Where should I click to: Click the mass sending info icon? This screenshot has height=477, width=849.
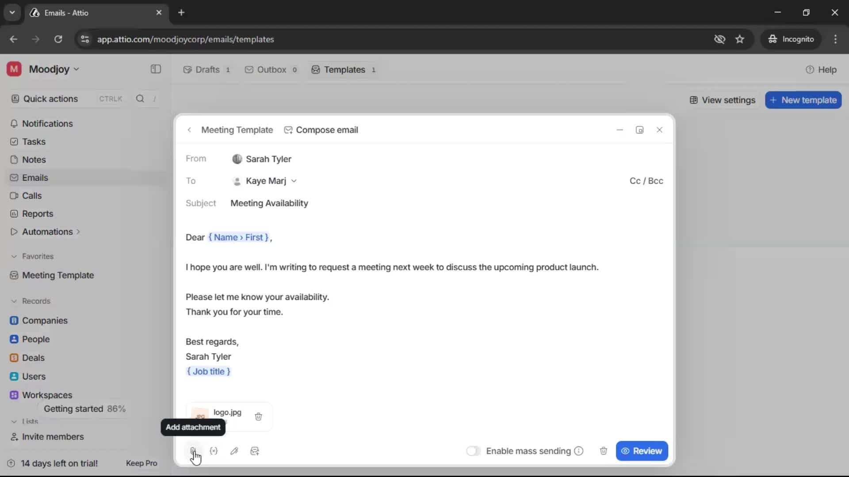click(x=579, y=451)
